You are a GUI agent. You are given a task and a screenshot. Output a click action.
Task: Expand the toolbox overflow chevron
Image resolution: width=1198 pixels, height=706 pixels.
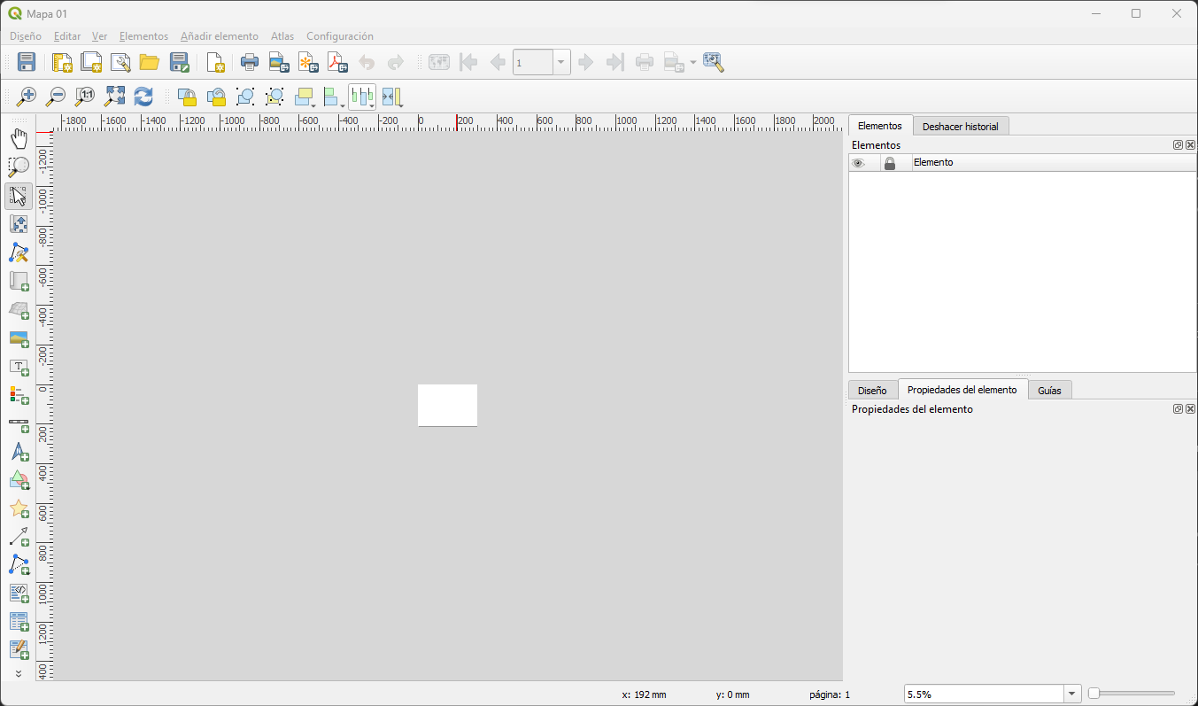tap(19, 673)
